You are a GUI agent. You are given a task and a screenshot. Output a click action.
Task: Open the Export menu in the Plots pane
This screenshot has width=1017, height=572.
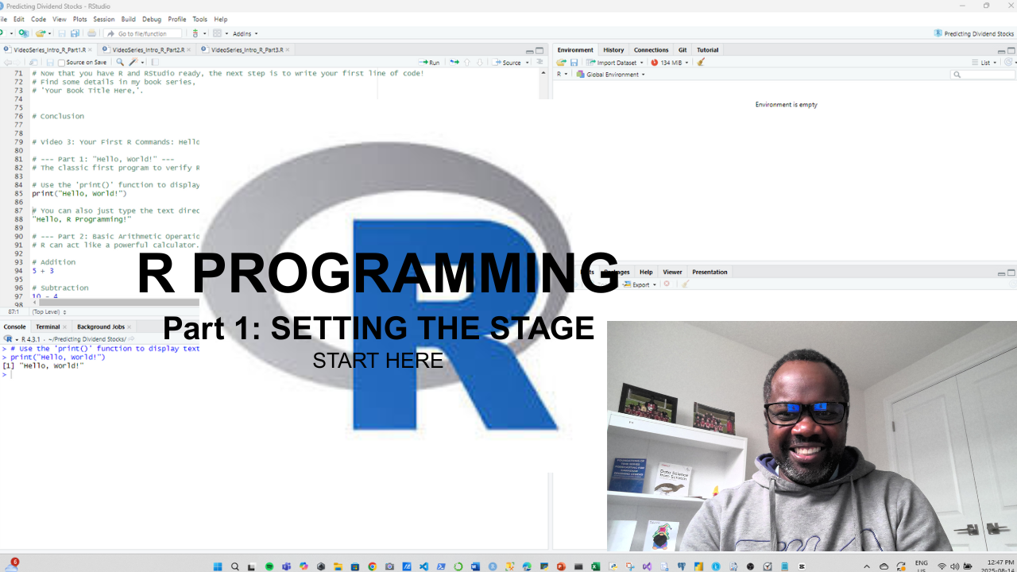pos(639,284)
